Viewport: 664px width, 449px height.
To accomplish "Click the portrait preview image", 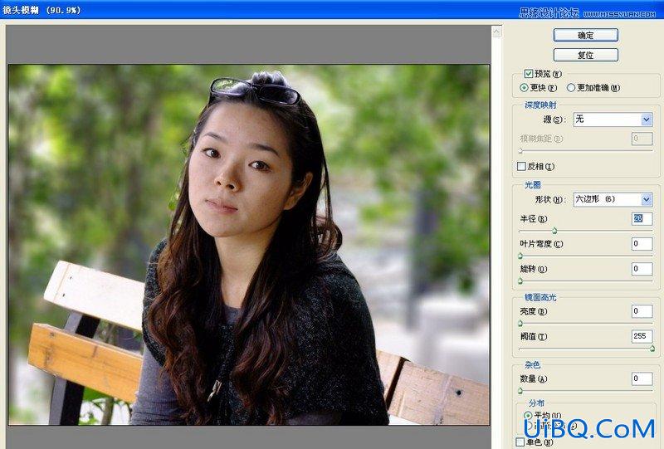I will click(x=249, y=245).
